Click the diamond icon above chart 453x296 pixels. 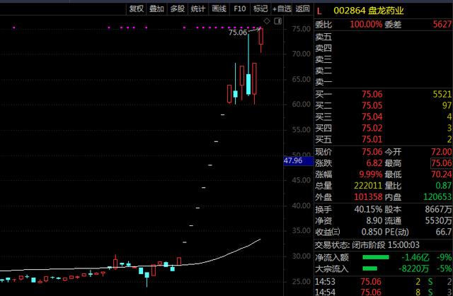[267, 21]
